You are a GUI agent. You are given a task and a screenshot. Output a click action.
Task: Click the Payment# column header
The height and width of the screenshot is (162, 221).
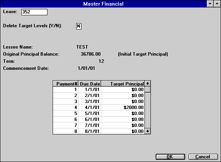click(66, 84)
